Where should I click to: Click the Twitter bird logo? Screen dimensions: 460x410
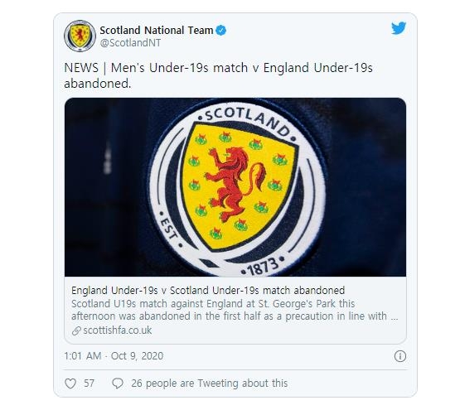click(x=399, y=28)
